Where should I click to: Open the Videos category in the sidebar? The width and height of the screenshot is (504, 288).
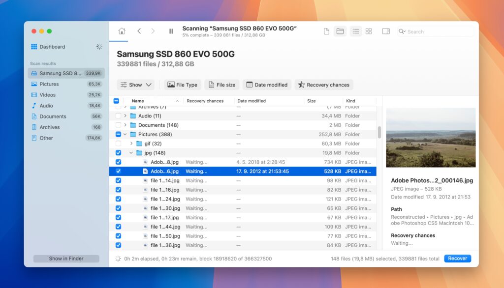click(50, 95)
